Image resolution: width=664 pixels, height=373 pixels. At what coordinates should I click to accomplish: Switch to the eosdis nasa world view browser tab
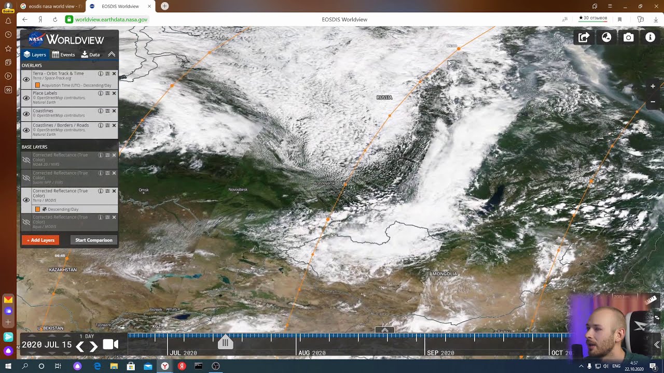(x=50, y=6)
